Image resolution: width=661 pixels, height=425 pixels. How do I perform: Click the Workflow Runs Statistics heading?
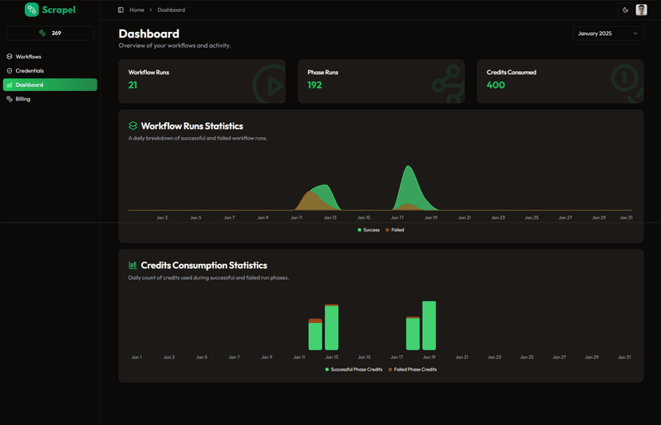click(x=192, y=126)
